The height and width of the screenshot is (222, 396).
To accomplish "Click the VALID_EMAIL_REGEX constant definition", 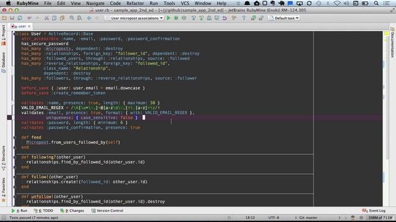I will click(43, 108).
